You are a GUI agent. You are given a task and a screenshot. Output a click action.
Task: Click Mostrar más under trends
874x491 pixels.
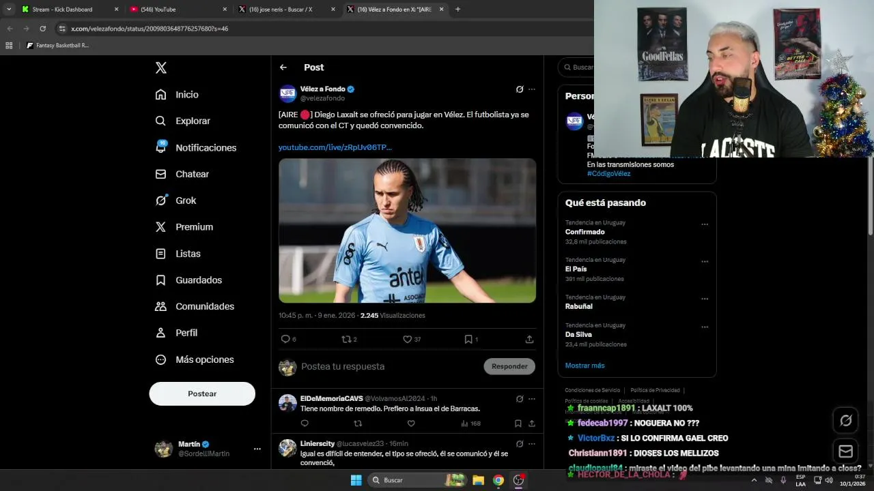(584, 366)
